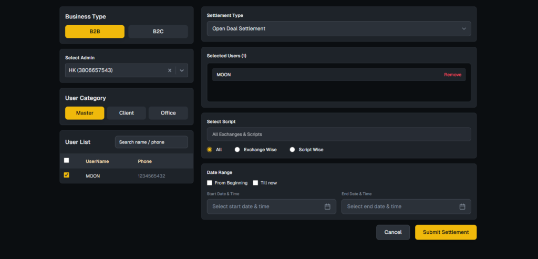Viewport: 538px width, 259px height.
Task: Open the Select Script dropdown field
Action: [x=338, y=134]
